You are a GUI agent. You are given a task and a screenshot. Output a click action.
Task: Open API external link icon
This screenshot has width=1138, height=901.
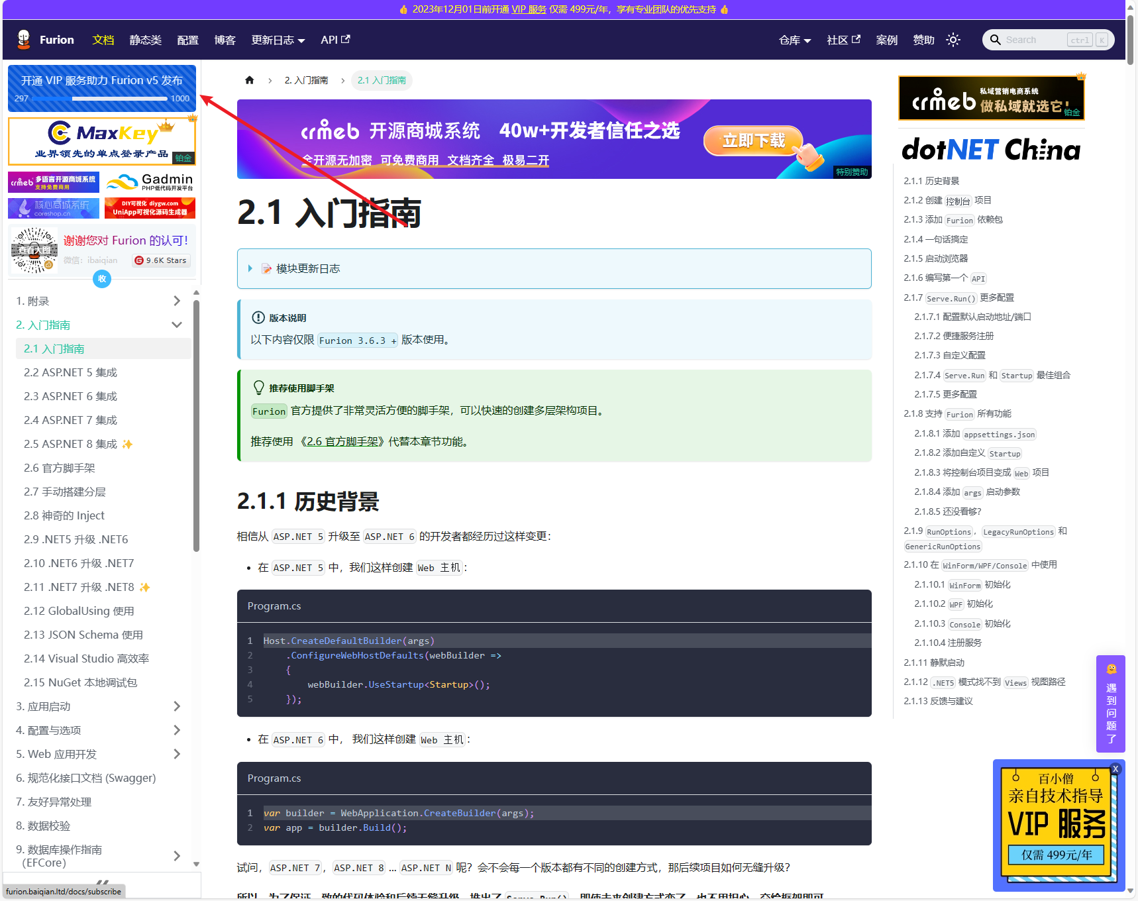coord(345,39)
